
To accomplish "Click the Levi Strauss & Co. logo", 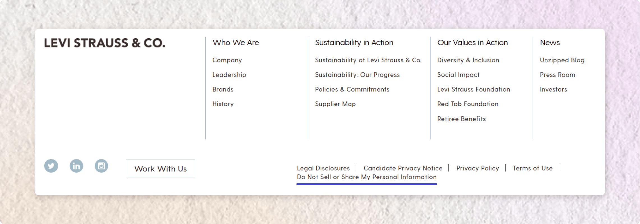I will click(105, 43).
